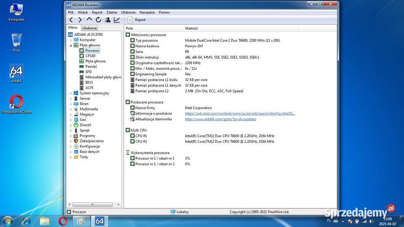Open the Narzędzia menu
The height and width of the screenshot is (227, 404).
[147, 12]
